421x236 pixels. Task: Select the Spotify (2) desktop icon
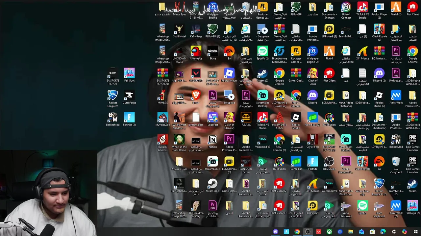point(262,53)
